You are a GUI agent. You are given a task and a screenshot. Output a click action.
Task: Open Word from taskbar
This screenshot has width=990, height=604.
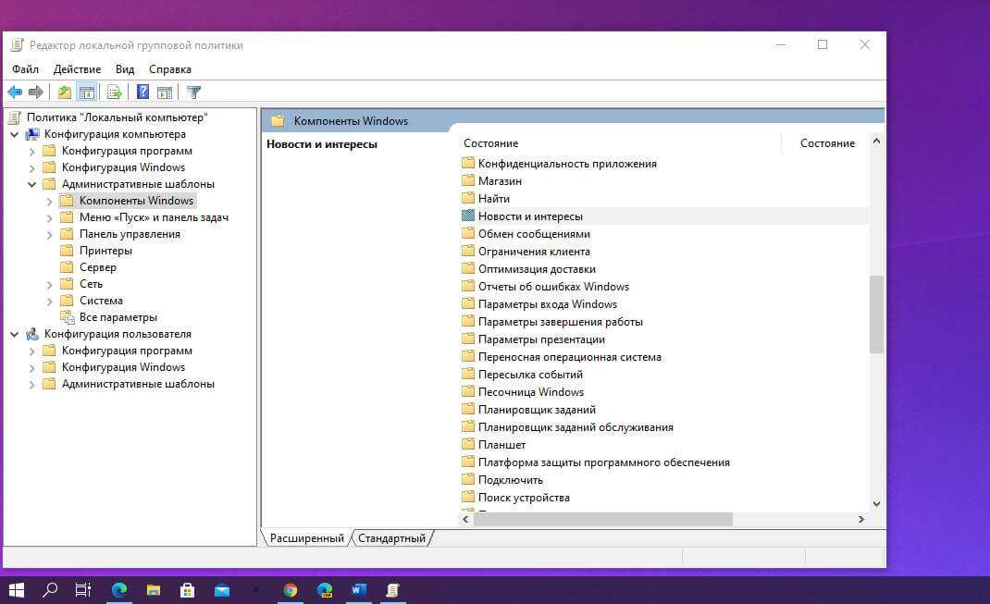pyautogui.click(x=359, y=590)
